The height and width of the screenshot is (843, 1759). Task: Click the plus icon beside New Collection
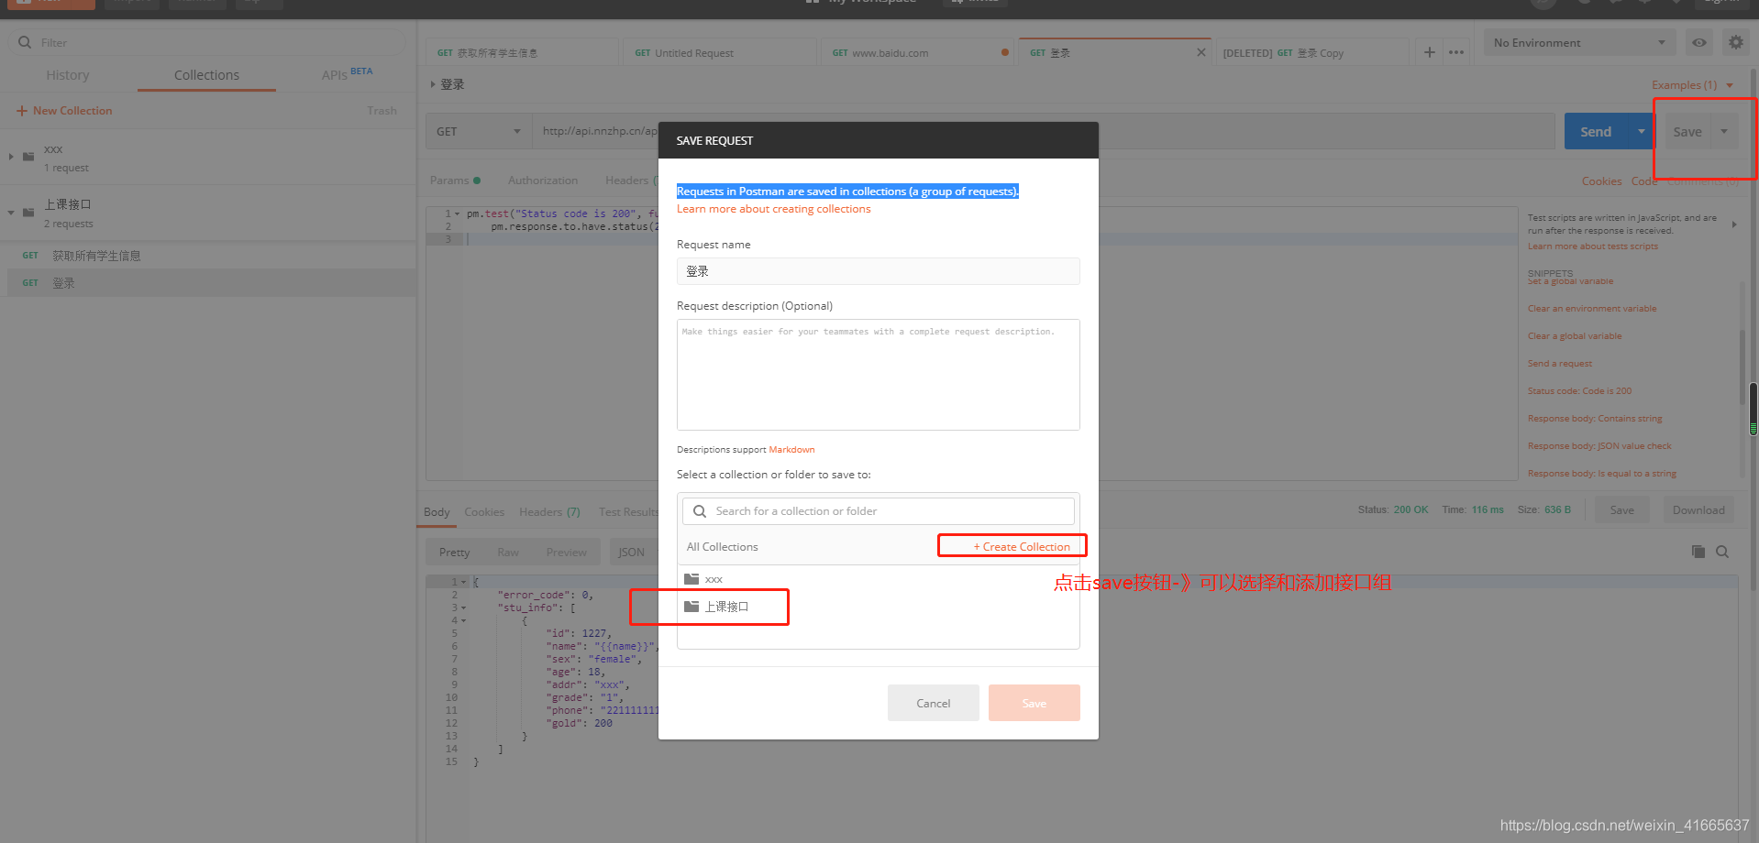coord(22,111)
